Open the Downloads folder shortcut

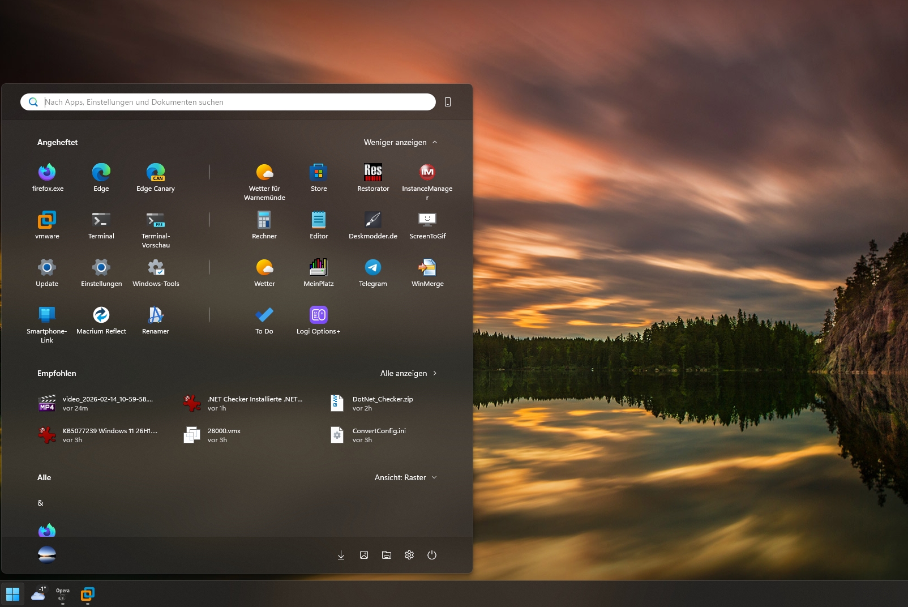tap(341, 555)
